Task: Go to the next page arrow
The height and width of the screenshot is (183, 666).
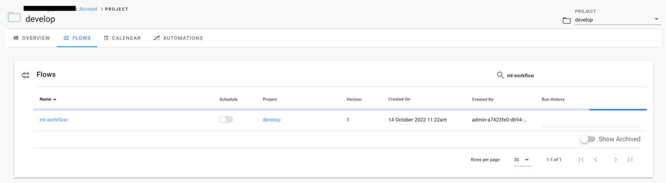Action: point(615,160)
